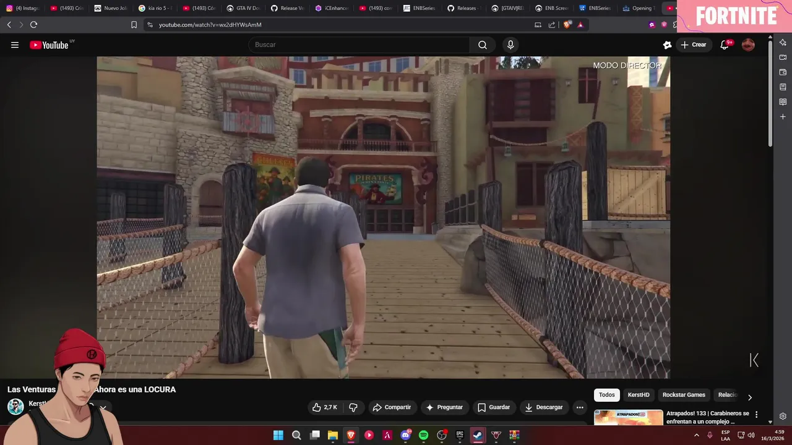Click the Compartir share button
The image size is (792, 445).
(x=392, y=407)
